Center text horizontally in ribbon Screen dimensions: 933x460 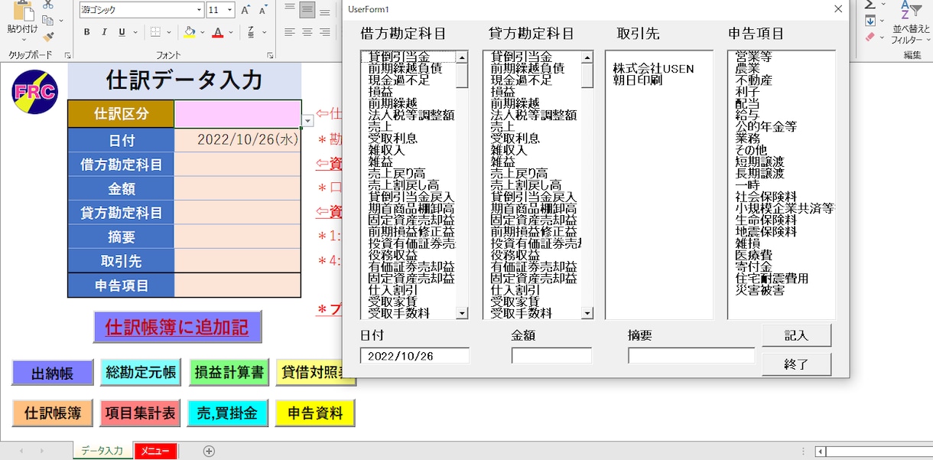[307, 32]
